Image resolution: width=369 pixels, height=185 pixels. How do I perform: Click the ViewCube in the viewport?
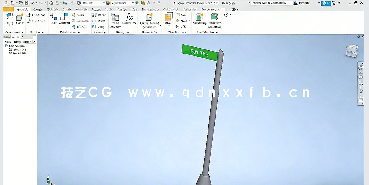pos(352,51)
